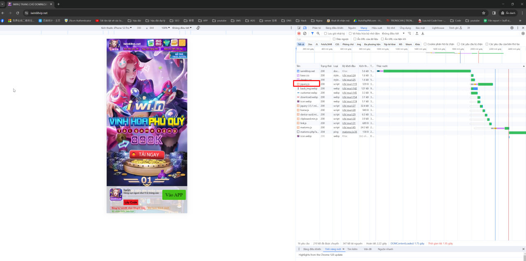The height and width of the screenshot is (261, 526).
Task: Enable Vô hiệu hóa bộ nhớ đệm checkbox
Action: [350, 33]
